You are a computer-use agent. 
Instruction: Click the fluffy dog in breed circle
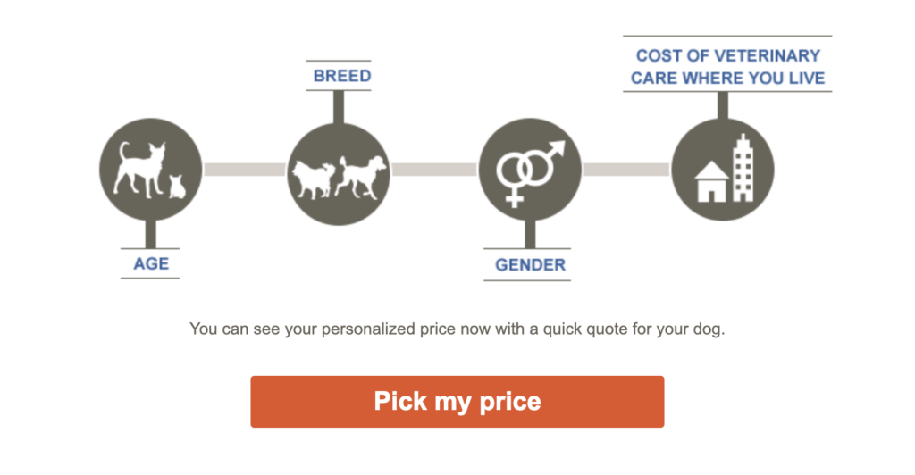(x=314, y=178)
